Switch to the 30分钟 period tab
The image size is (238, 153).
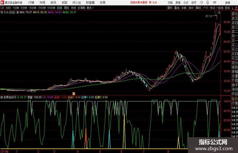42,8
